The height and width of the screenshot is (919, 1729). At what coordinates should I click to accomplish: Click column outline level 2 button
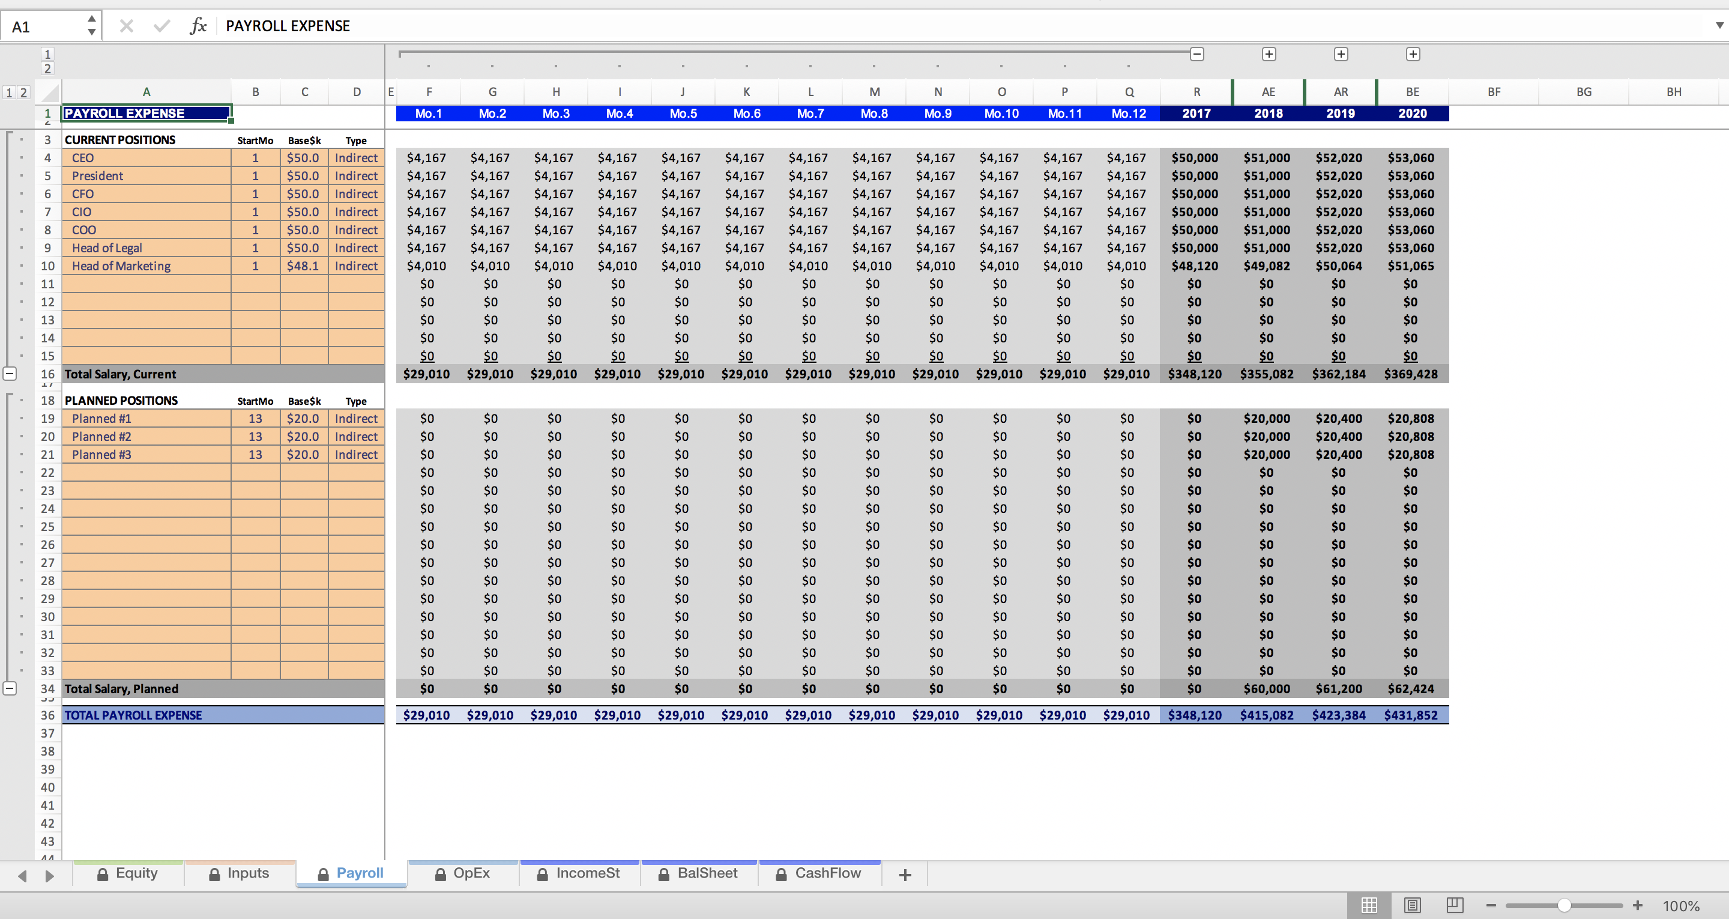[47, 68]
